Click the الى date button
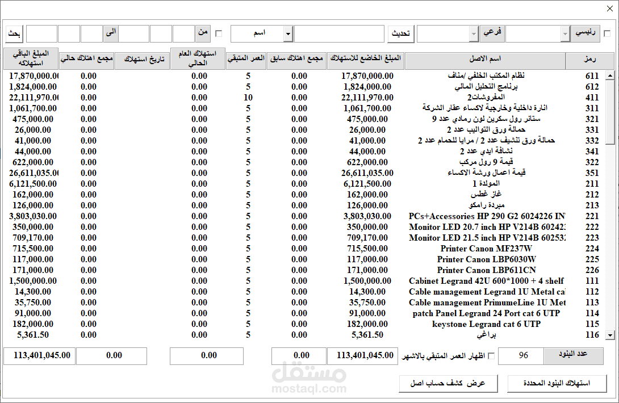The height and width of the screenshot is (403, 619). tap(111, 33)
